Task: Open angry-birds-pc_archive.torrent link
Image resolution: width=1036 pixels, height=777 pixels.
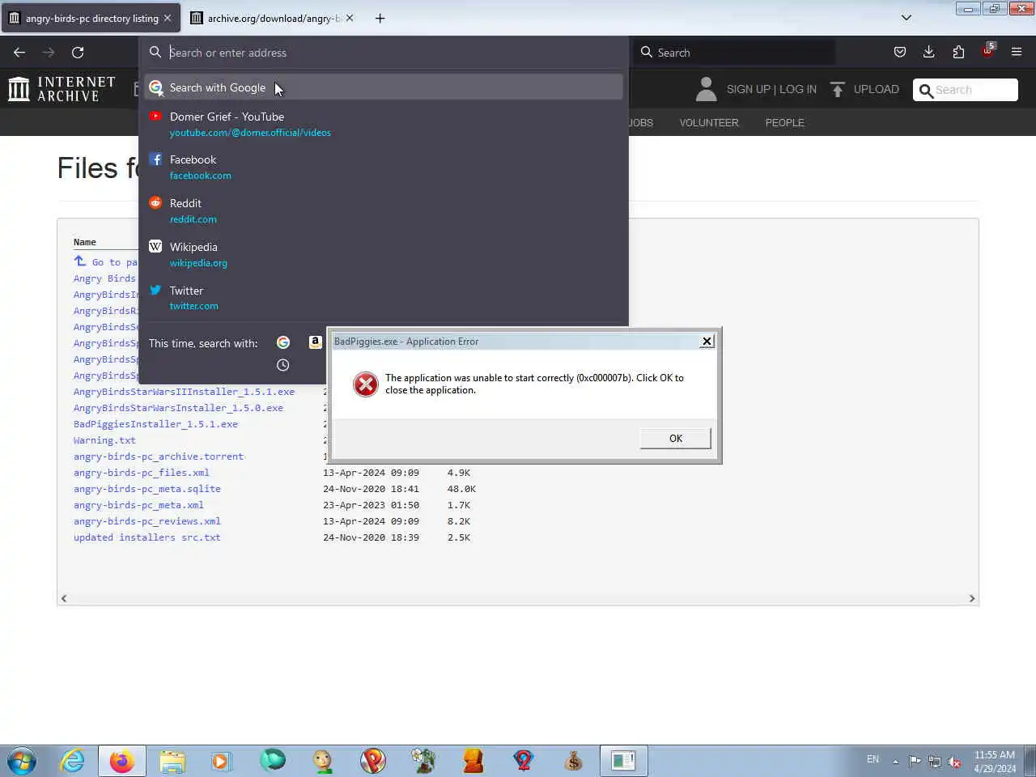Action: pos(159,456)
